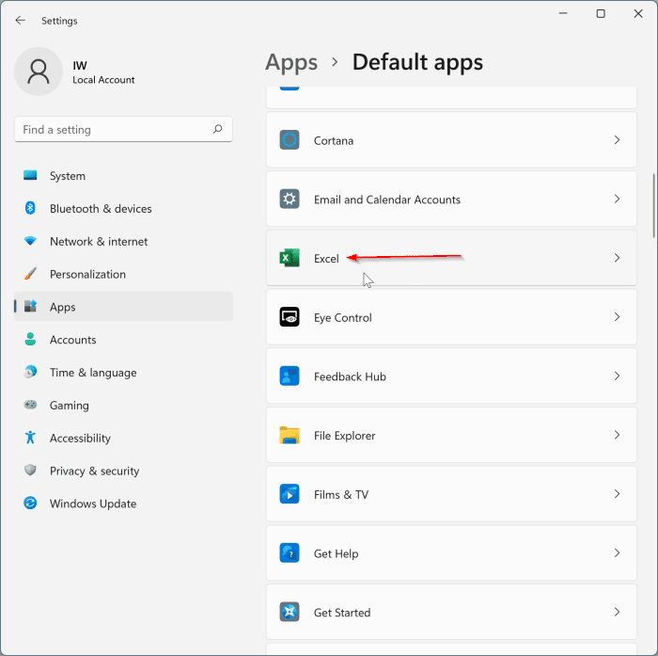Viewport: 658px width, 656px height.
Task: Select Accounts in the sidebar
Action: (123, 340)
